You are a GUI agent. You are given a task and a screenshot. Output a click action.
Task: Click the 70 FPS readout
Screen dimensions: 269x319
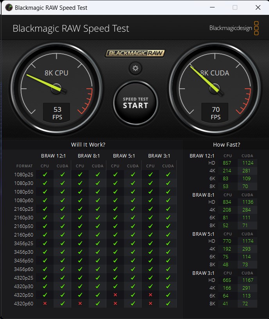[215, 113]
